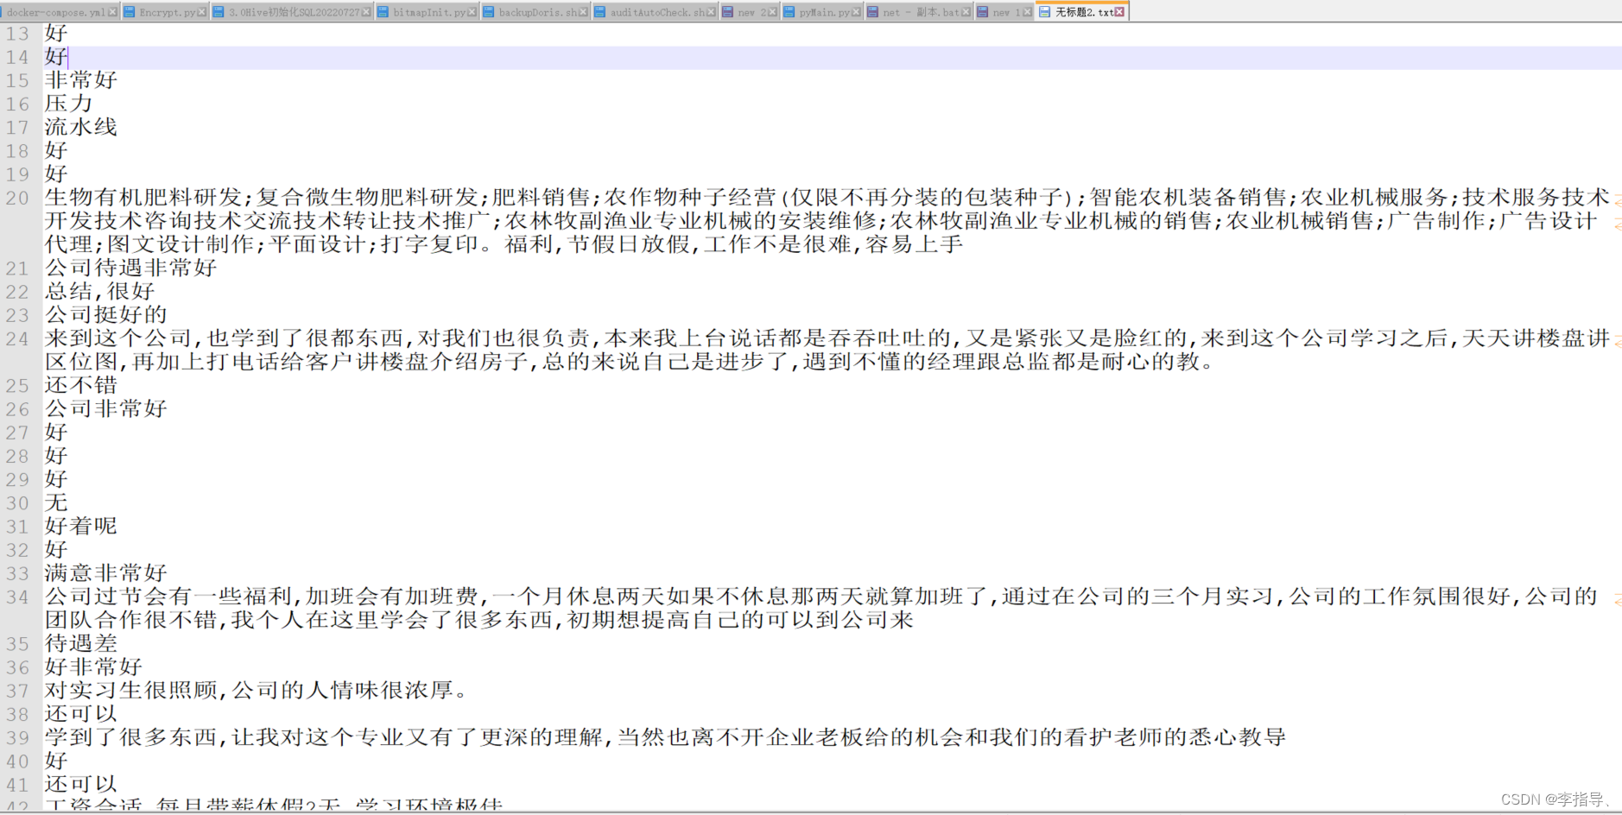
Task: Click the text 待遇差 on line 35
Action: point(81,643)
